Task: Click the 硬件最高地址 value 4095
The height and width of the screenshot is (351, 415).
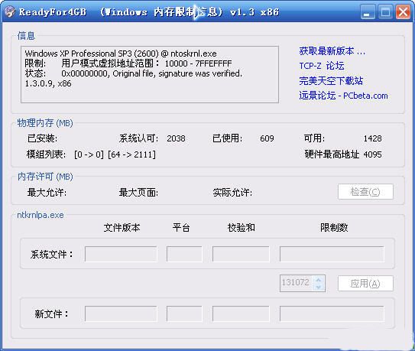Action: (372, 154)
